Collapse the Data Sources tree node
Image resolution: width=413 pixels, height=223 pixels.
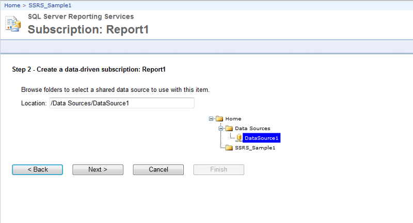point(221,129)
